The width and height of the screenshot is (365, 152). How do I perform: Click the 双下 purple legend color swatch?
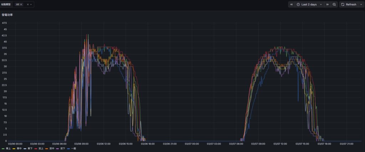point(57,148)
